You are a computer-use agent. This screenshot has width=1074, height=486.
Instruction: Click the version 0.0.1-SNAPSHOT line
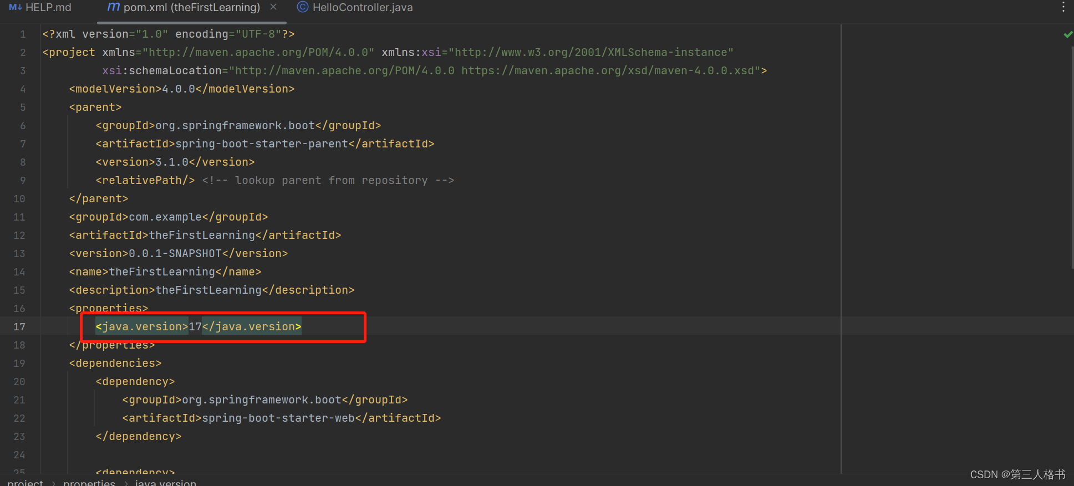[x=179, y=253]
